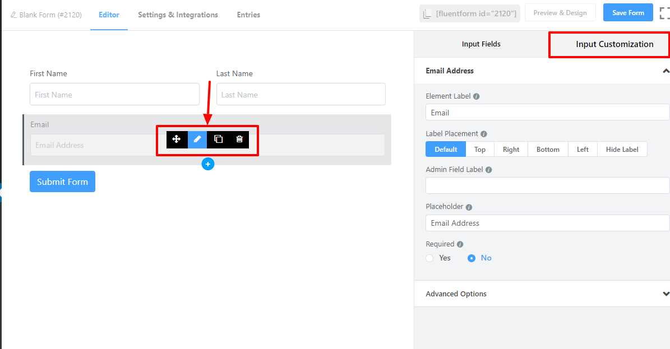670x349 pixels.
Task: Select No for Required
Action: pyautogui.click(x=472, y=258)
